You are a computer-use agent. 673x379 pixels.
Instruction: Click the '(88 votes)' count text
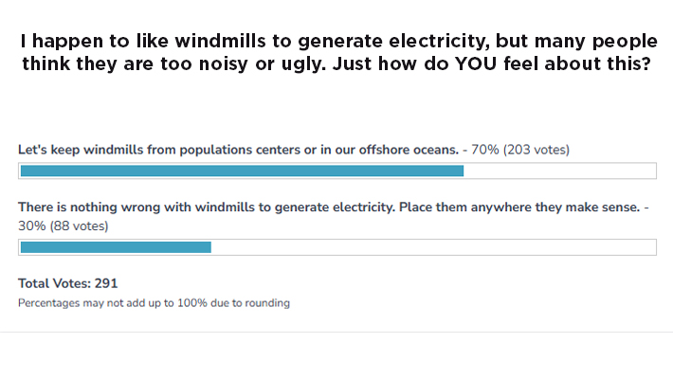coord(79,226)
